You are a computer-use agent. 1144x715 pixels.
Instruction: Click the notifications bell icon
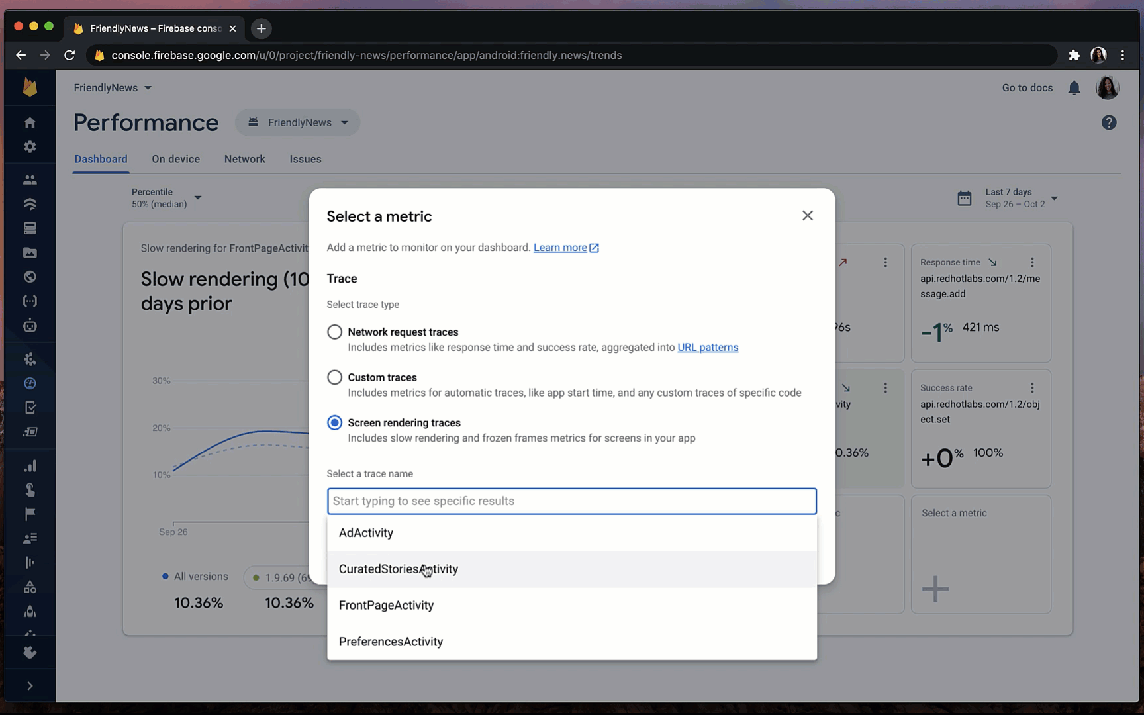(x=1074, y=88)
